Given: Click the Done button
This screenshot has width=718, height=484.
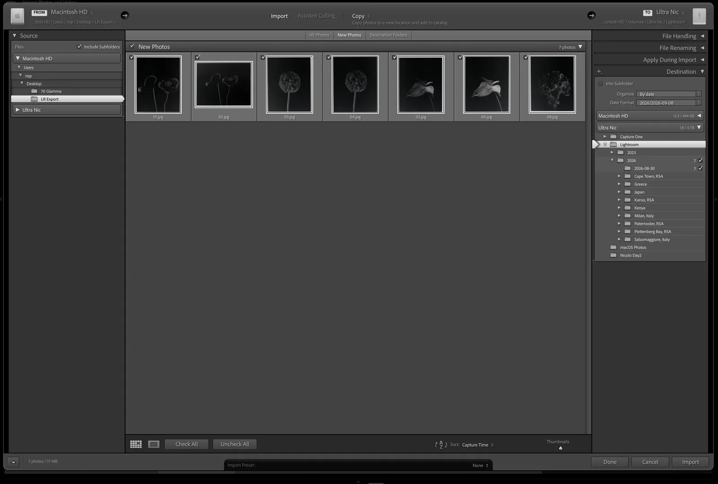Looking at the screenshot, I should click(x=610, y=462).
